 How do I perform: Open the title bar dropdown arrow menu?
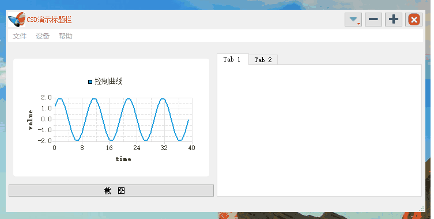point(353,20)
